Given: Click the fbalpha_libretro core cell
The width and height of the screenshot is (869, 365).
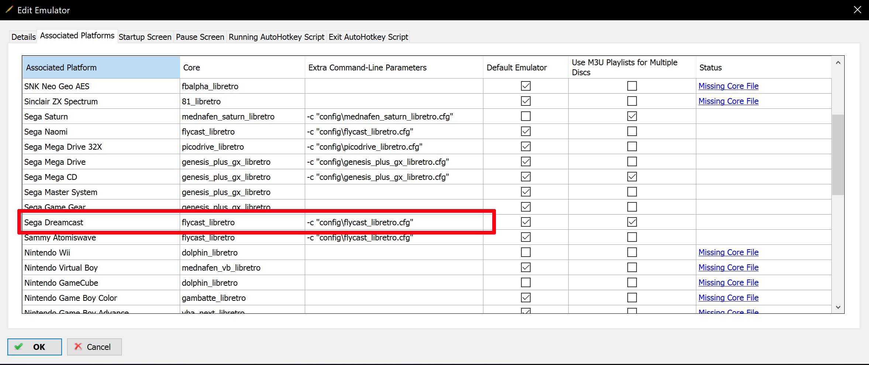Looking at the screenshot, I should click(x=242, y=86).
